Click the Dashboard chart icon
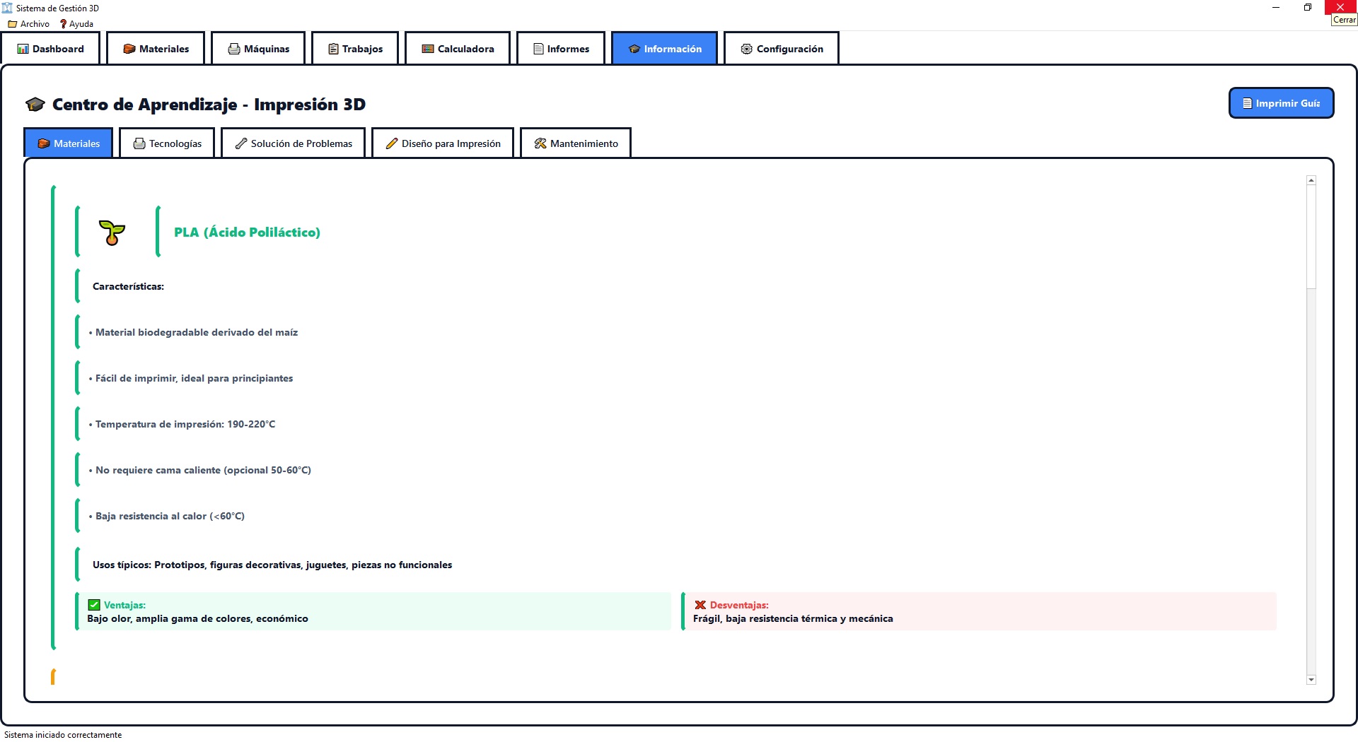This screenshot has width=1358, height=742. pyautogui.click(x=23, y=49)
